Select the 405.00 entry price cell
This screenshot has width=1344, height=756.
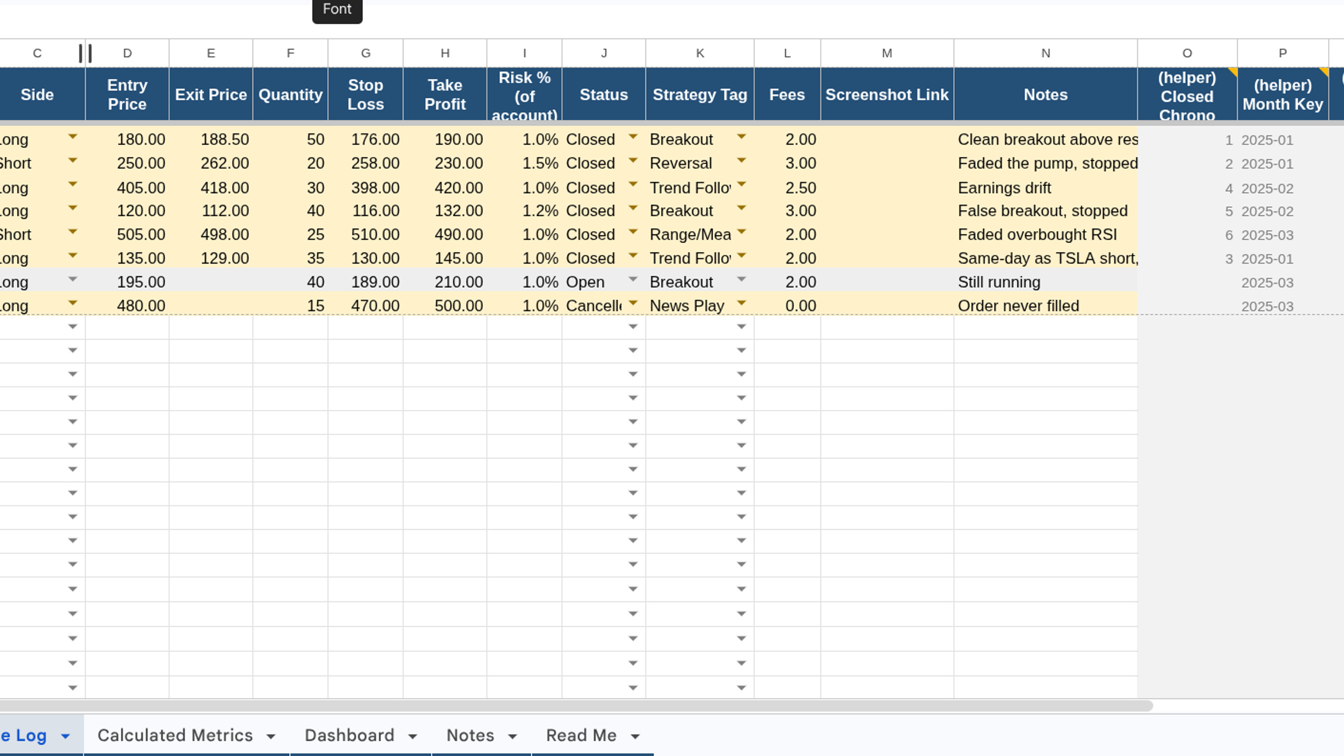coord(127,187)
